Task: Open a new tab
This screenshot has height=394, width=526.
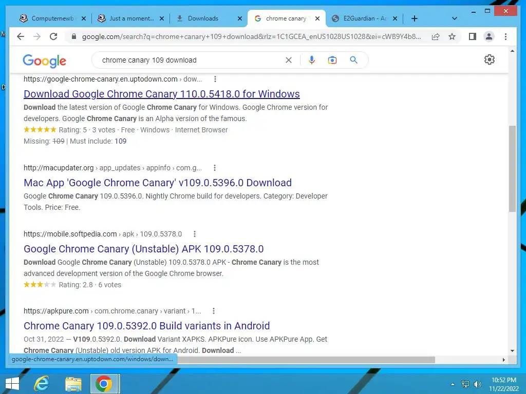Action: (x=415, y=18)
